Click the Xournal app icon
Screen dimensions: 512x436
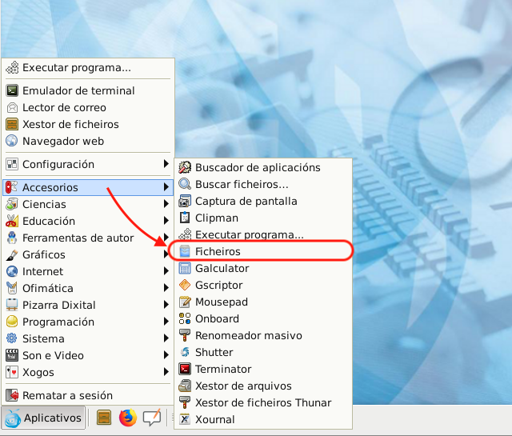[x=185, y=419]
